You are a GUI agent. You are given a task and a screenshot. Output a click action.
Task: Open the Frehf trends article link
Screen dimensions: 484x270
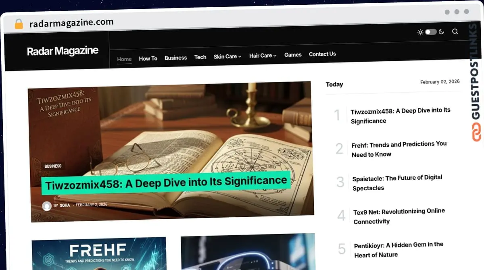(x=400, y=149)
